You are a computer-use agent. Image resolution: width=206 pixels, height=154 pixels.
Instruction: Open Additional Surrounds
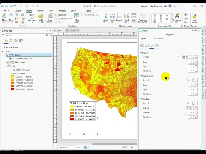click(143, 18)
